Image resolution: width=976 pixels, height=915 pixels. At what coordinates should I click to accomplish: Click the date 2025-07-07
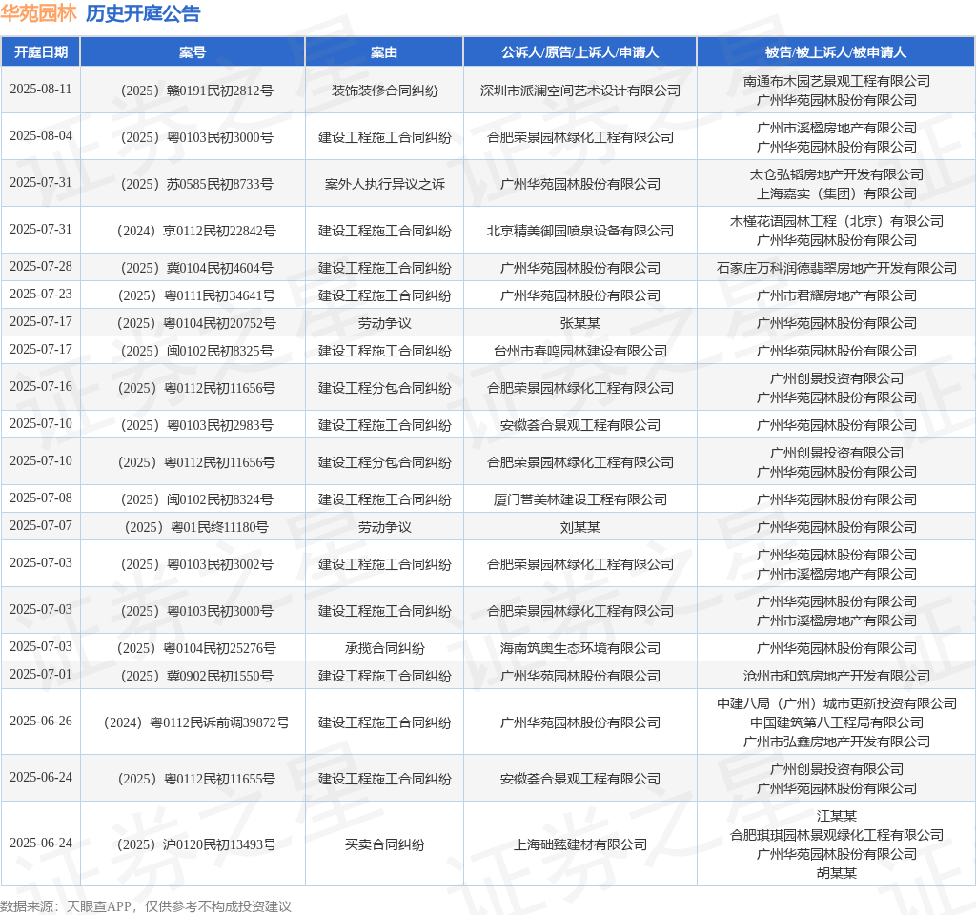coord(41,526)
